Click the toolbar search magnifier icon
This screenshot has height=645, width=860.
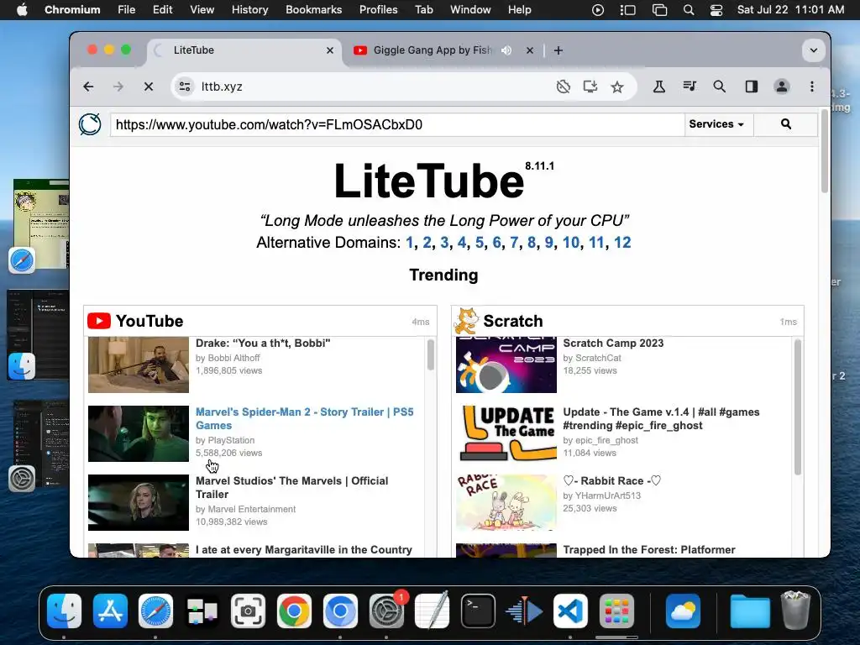[720, 87]
